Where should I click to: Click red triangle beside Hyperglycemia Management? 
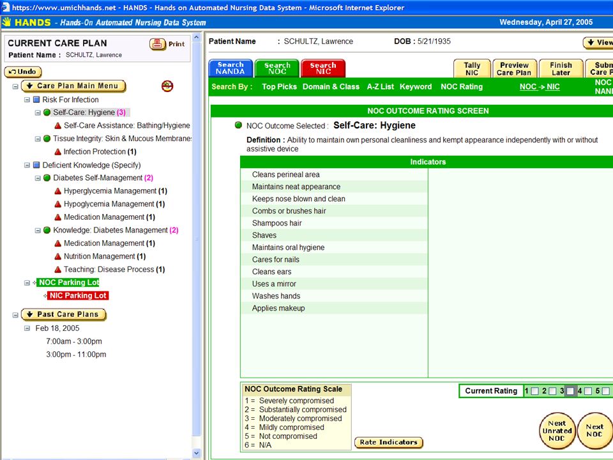click(x=58, y=191)
